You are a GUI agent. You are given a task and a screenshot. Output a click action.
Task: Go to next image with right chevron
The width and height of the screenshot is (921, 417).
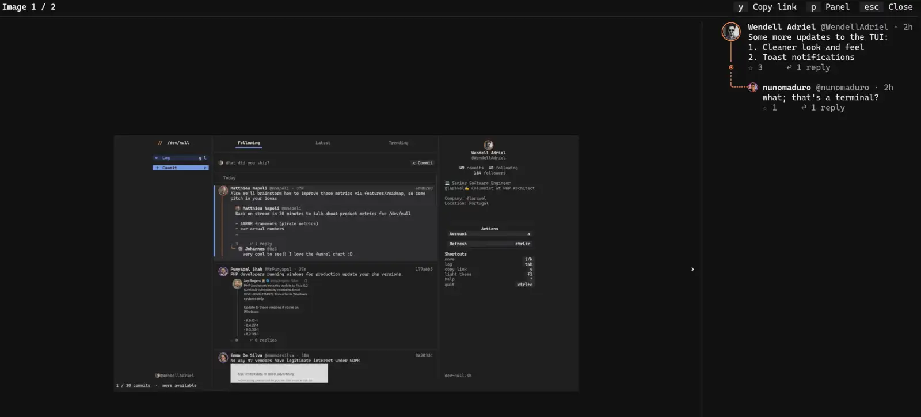click(x=692, y=269)
